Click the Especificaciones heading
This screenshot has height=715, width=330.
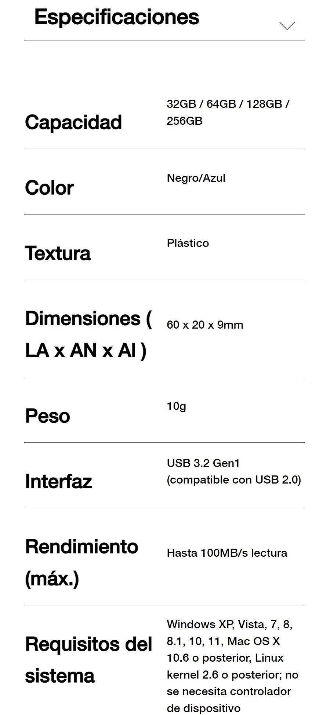click(x=116, y=17)
